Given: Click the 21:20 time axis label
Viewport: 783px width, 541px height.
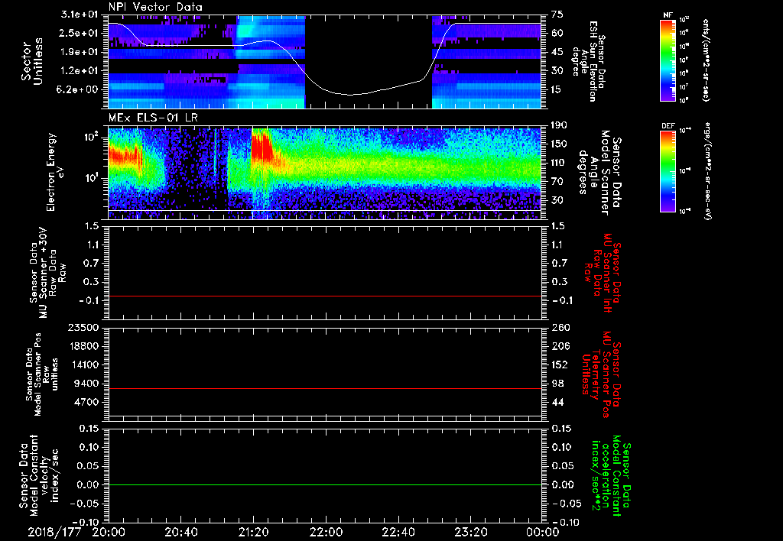Looking at the screenshot, I should 254,532.
